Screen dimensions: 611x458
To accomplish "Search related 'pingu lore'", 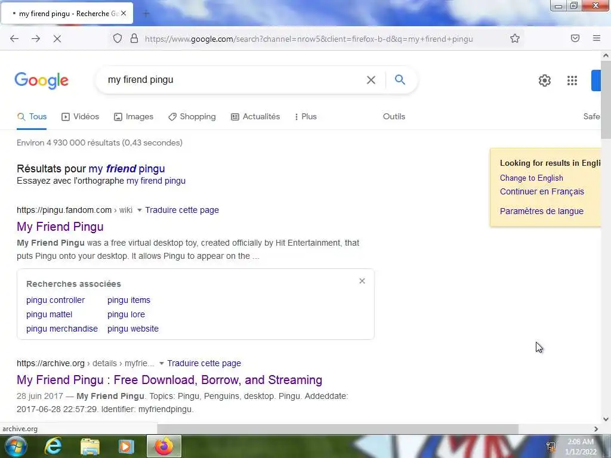I will click(126, 314).
